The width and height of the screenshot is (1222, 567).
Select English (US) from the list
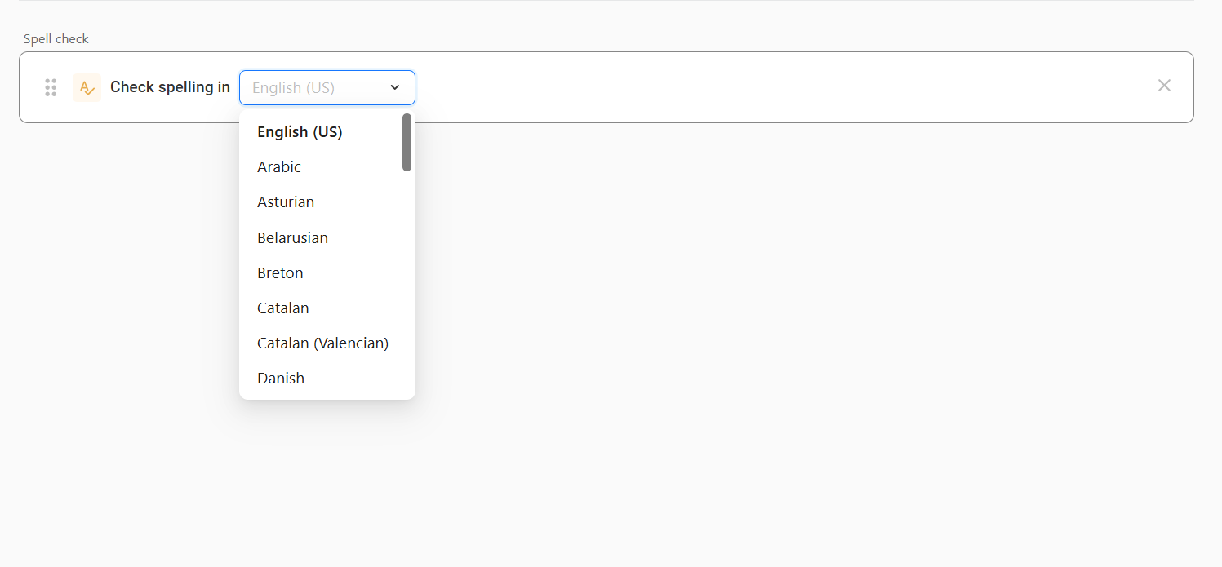click(x=300, y=132)
